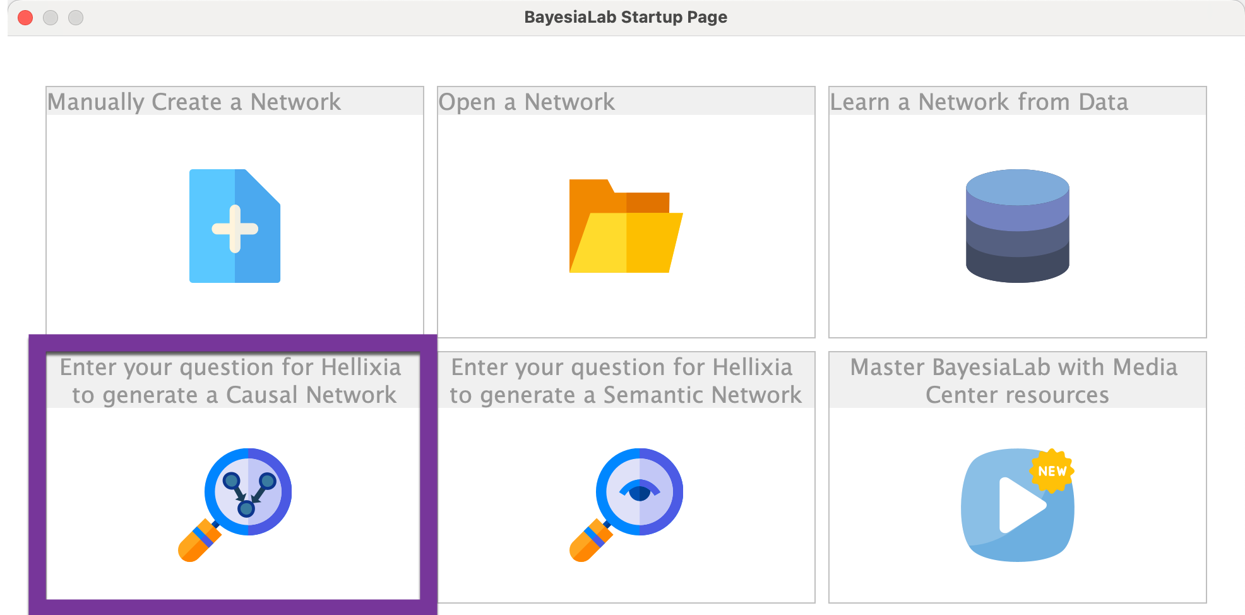Click the orange open folder icon
Viewport: 1245px width, 615px height.
(x=625, y=227)
